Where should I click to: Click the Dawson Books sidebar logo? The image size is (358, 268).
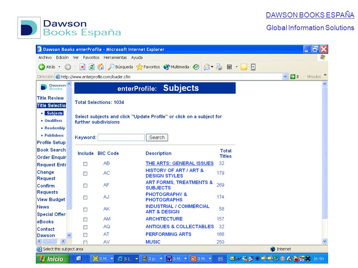pyautogui.click(x=53, y=87)
